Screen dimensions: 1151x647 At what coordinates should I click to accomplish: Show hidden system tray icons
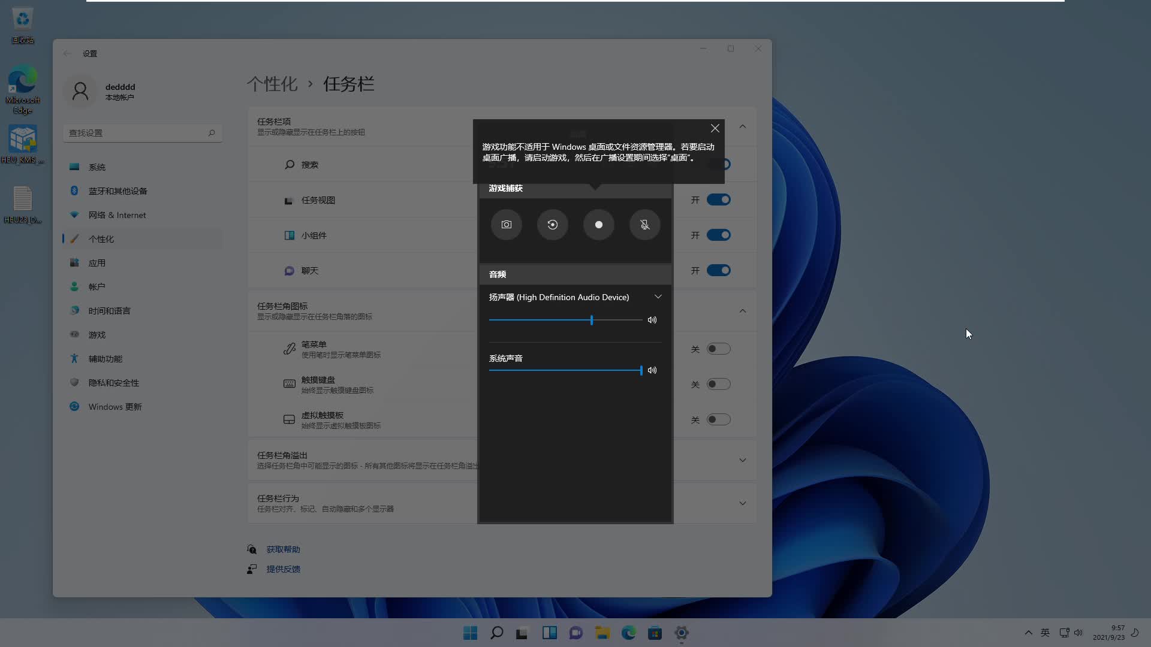click(x=1029, y=633)
